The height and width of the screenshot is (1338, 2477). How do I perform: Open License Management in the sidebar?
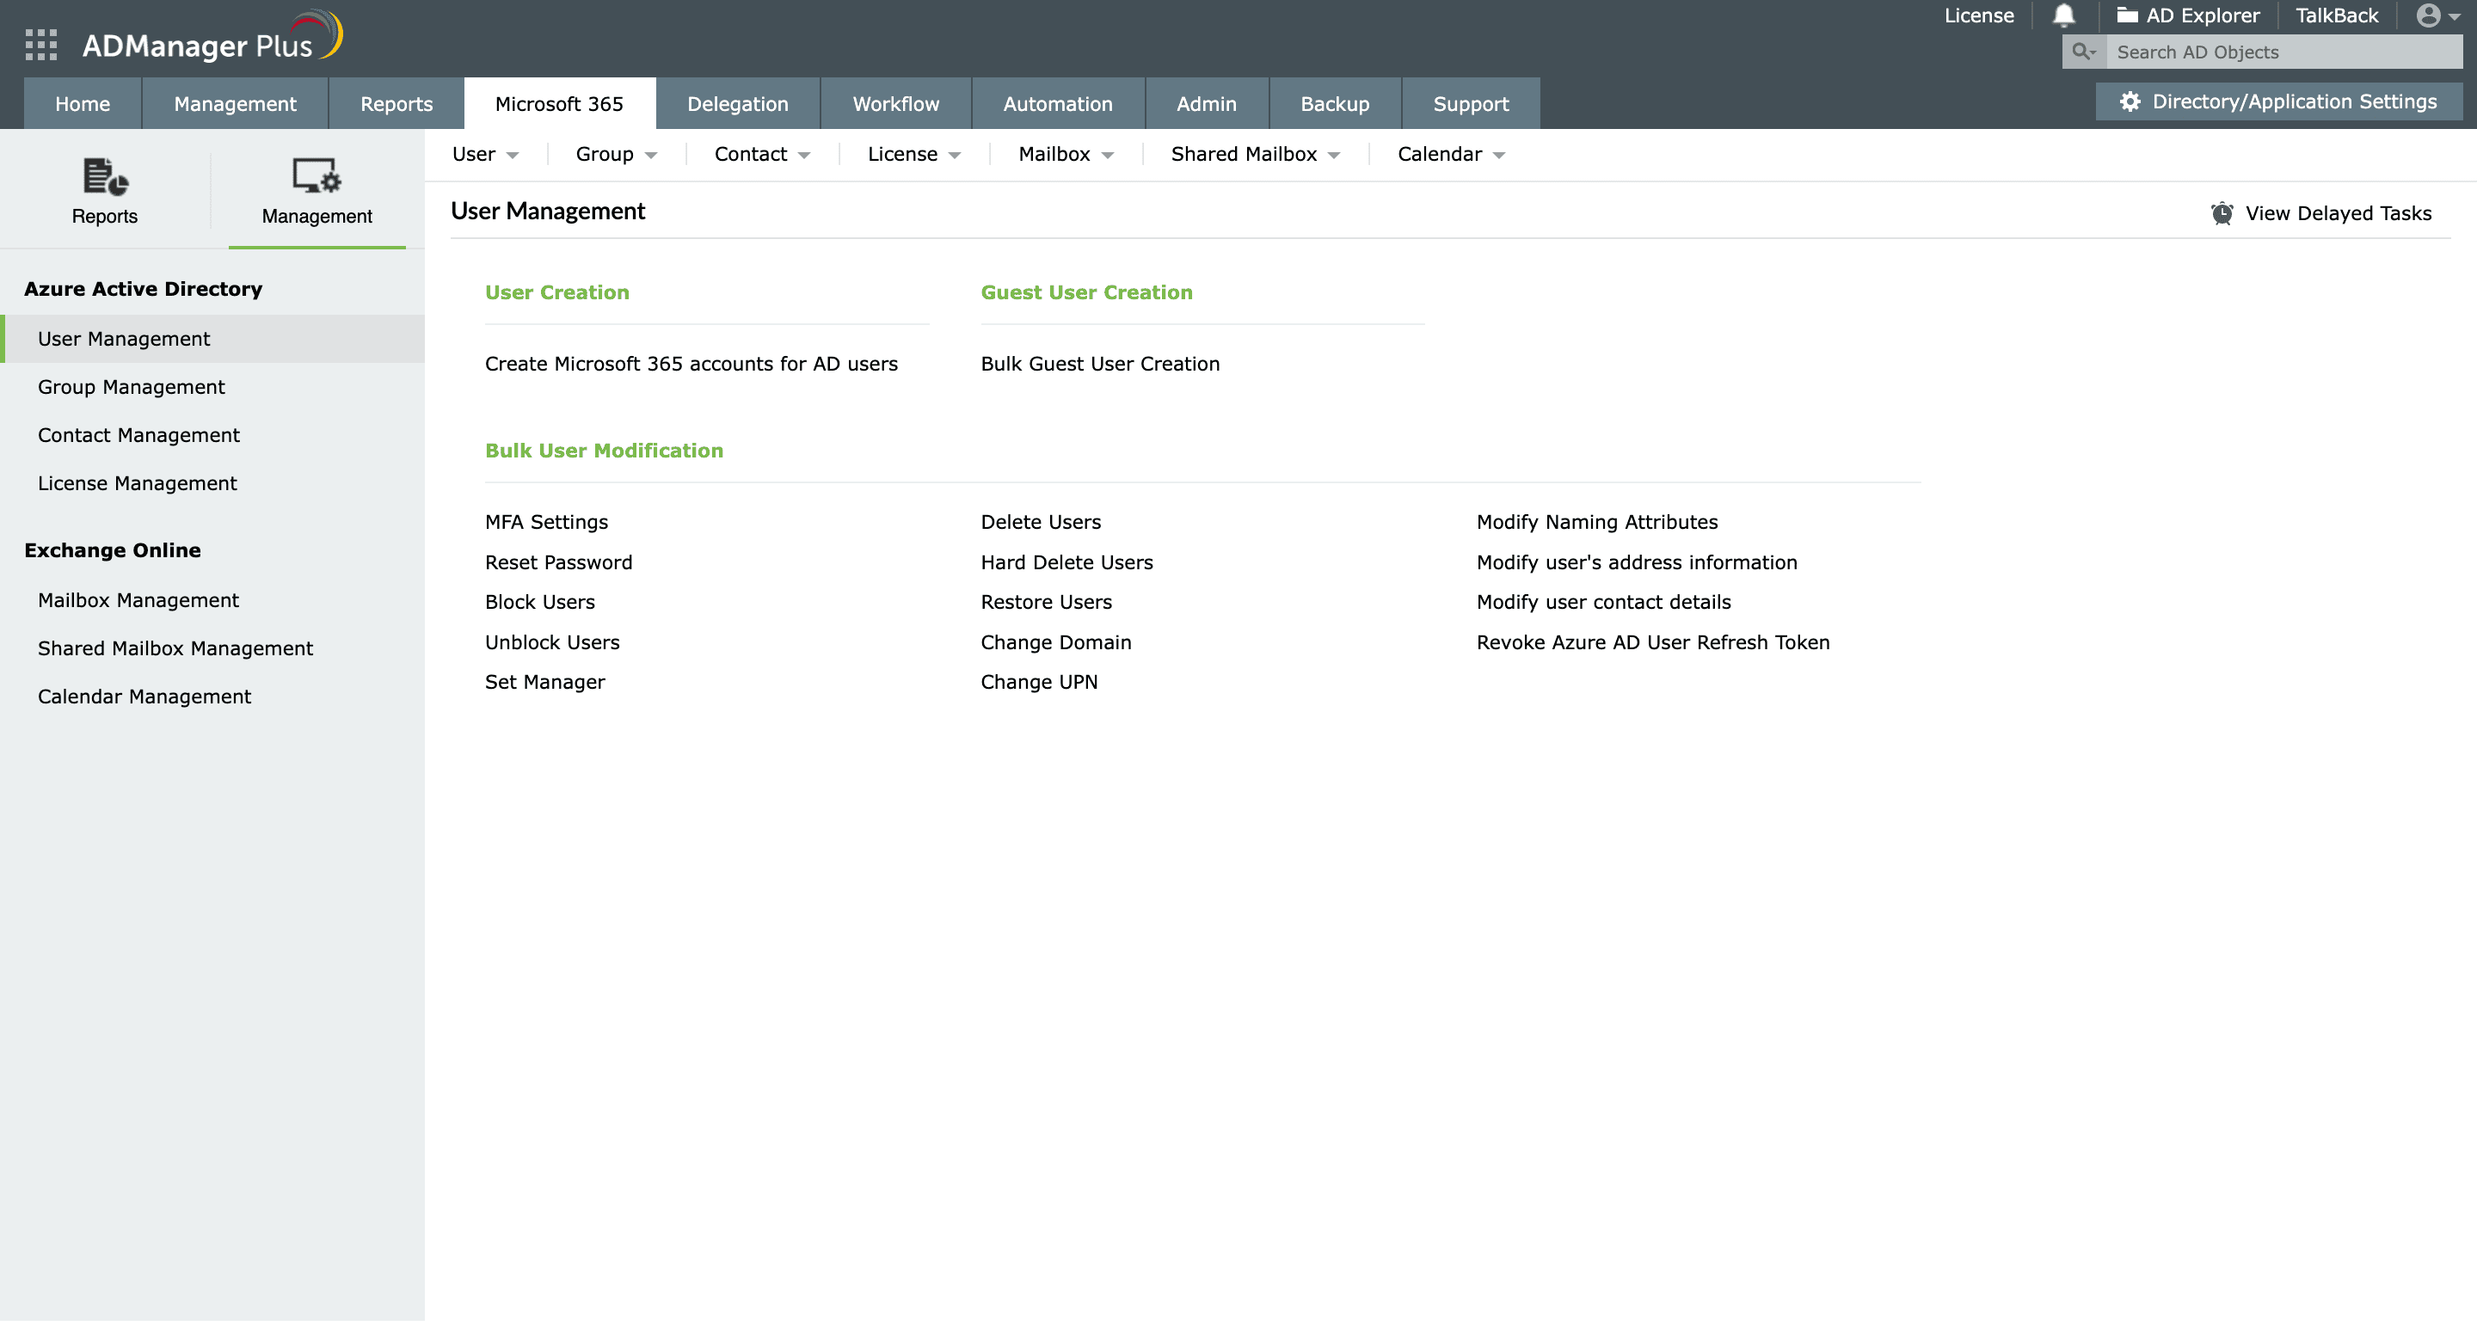pyautogui.click(x=137, y=482)
